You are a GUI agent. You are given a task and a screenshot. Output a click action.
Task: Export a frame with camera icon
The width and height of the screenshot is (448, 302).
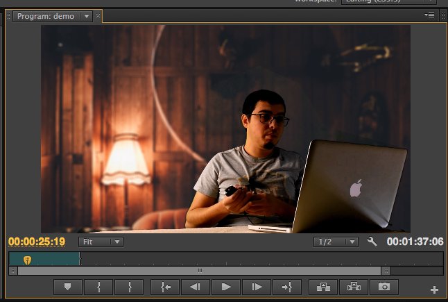[x=384, y=287]
